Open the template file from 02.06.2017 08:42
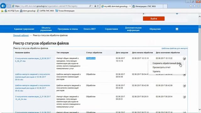 [33, 88]
